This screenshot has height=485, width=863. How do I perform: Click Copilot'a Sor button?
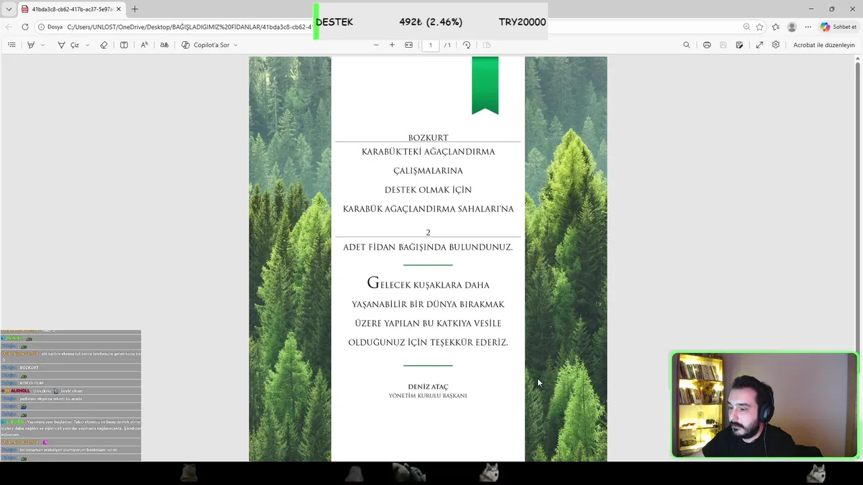click(206, 45)
